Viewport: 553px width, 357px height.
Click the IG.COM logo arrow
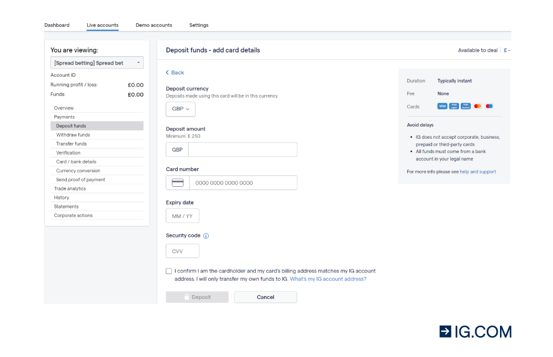(445, 331)
